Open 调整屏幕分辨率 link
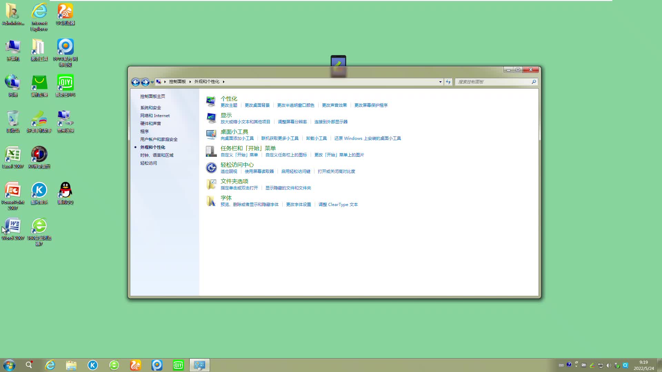Screen dimensions: 662x372 coord(292,122)
